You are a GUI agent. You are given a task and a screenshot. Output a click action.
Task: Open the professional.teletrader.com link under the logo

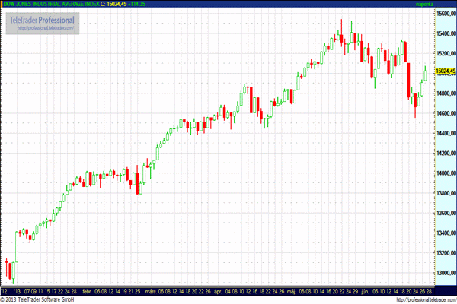[x=44, y=29]
